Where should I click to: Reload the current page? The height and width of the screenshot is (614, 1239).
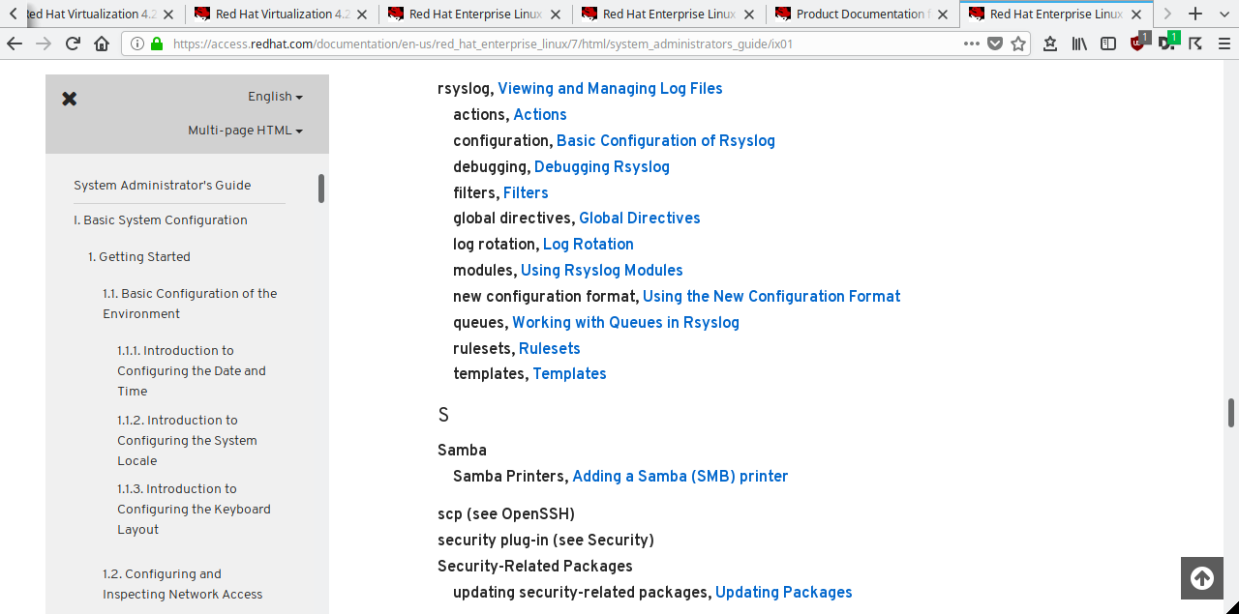[73, 44]
